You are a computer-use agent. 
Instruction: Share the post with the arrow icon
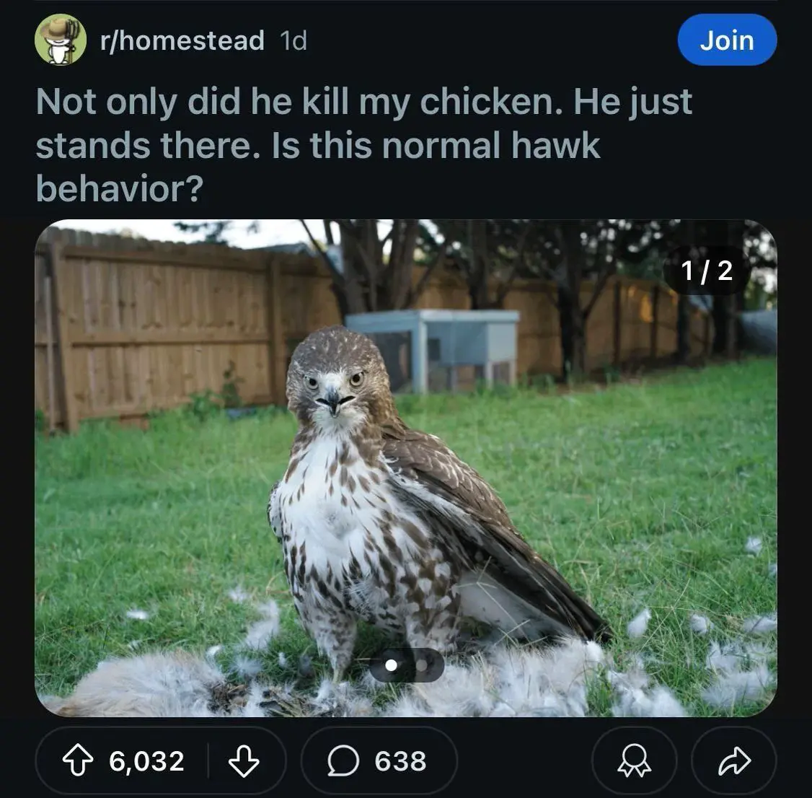pos(733,760)
